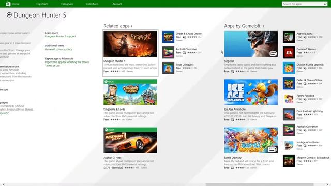Click Dungeon Hunter 4 title text

[x=114, y=61]
